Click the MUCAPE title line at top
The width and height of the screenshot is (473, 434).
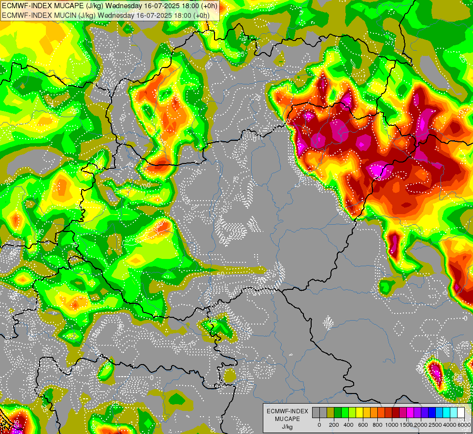click(109, 6)
